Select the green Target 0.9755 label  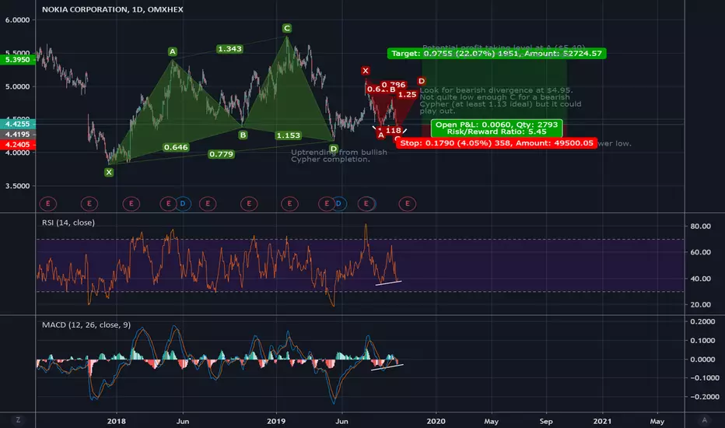[496, 54]
